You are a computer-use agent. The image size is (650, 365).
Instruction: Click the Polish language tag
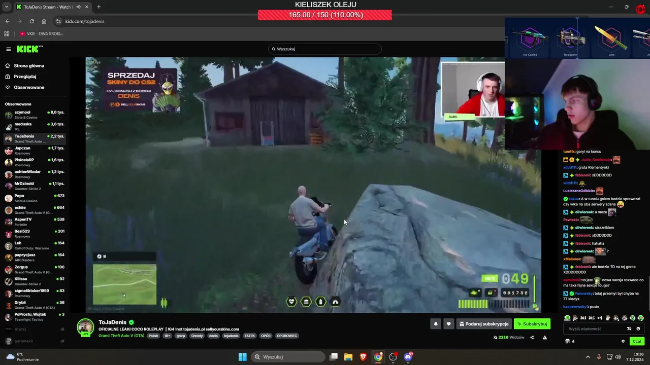pyautogui.click(x=153, y=336)
